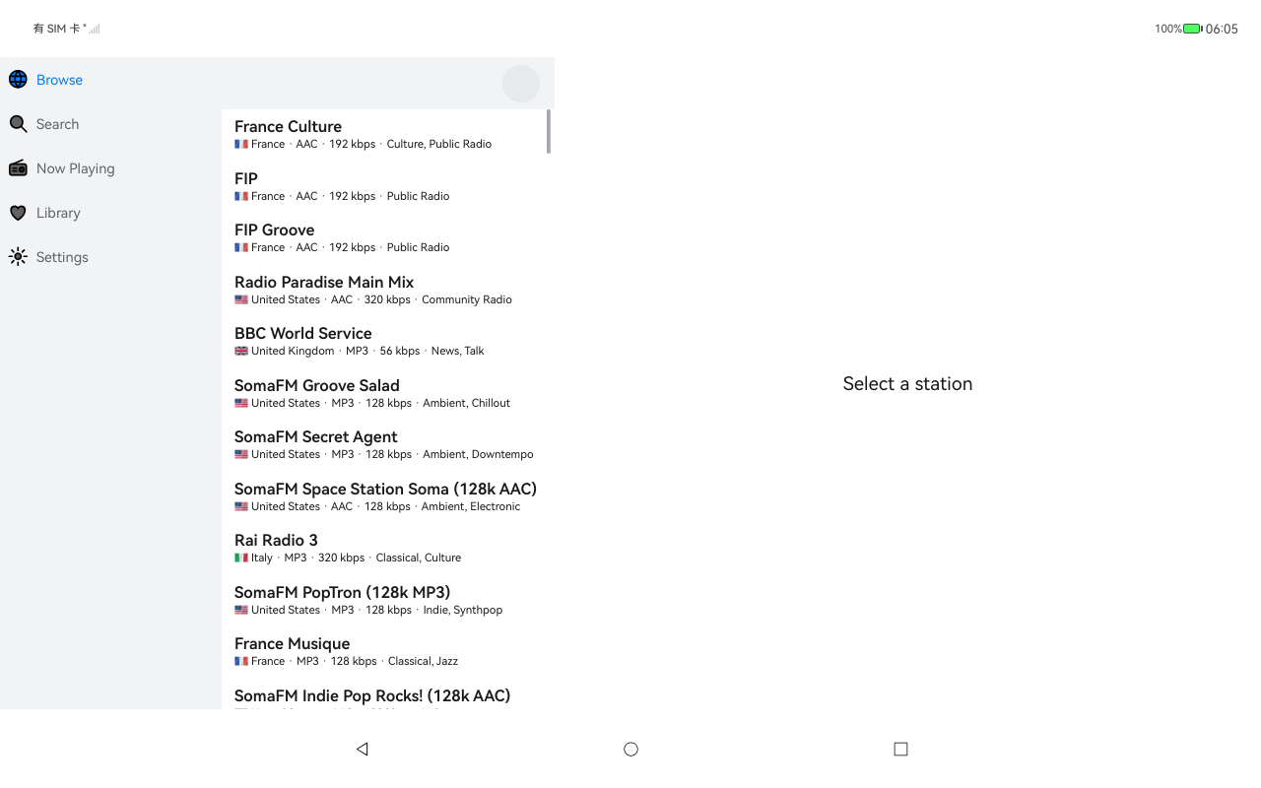Tap the recent apps square
This screenshot has height=788, width=1261.
tap(900, 749)
